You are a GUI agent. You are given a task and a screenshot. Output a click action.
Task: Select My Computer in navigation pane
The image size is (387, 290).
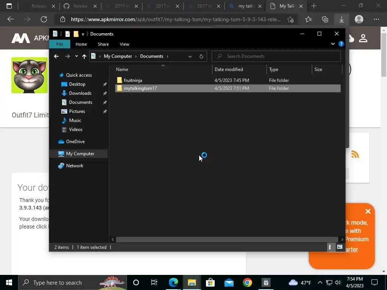(x=80, y=154)
